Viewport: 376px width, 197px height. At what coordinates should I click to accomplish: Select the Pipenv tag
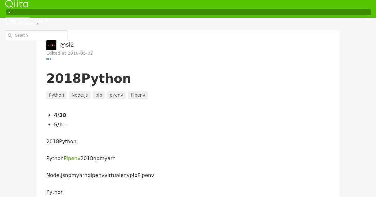[x=138, y=95]
